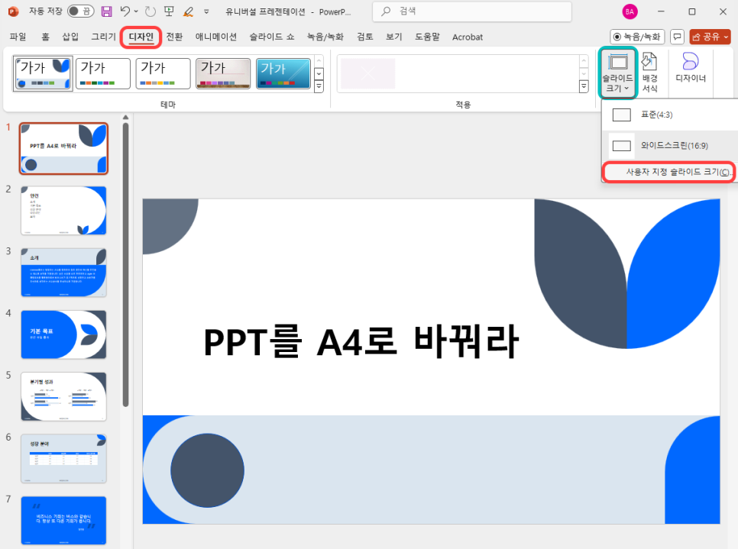Image resolution: width=738 pixels, height=549 pixels.
Task: Launch the 디자이너 (Designer) tool
Action: 690,72
